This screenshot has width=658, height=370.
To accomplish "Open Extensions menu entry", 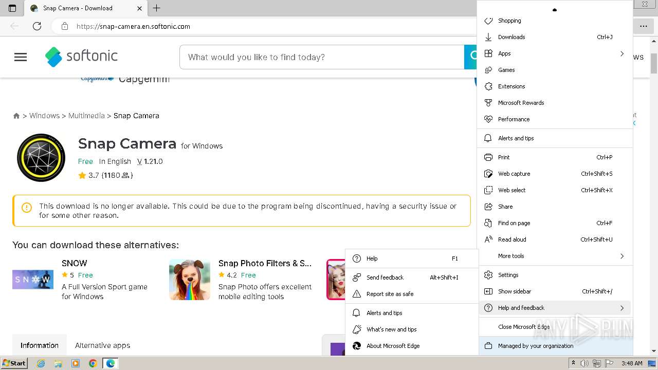I will (555, 86).
